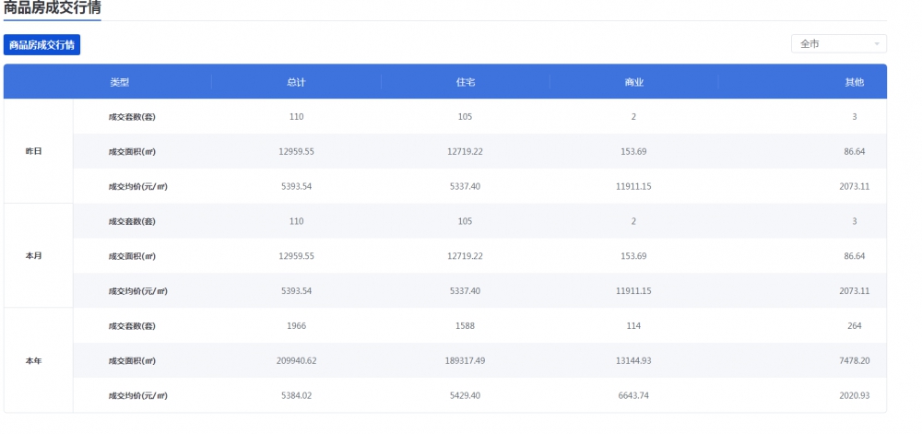Select the 本月 row group label

coord(33,257)
